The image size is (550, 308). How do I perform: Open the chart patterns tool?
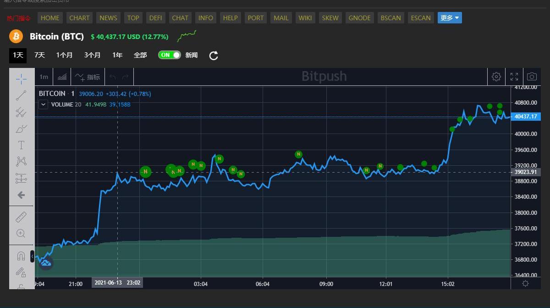[21, 161]
